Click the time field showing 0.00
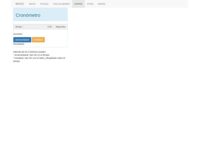The width and height of the screenshot is (199, 149). [39, 27]
